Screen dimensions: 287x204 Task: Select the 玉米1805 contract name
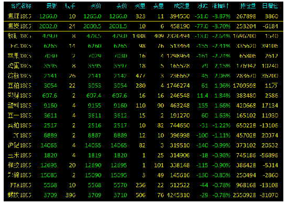tap(19, 155)
